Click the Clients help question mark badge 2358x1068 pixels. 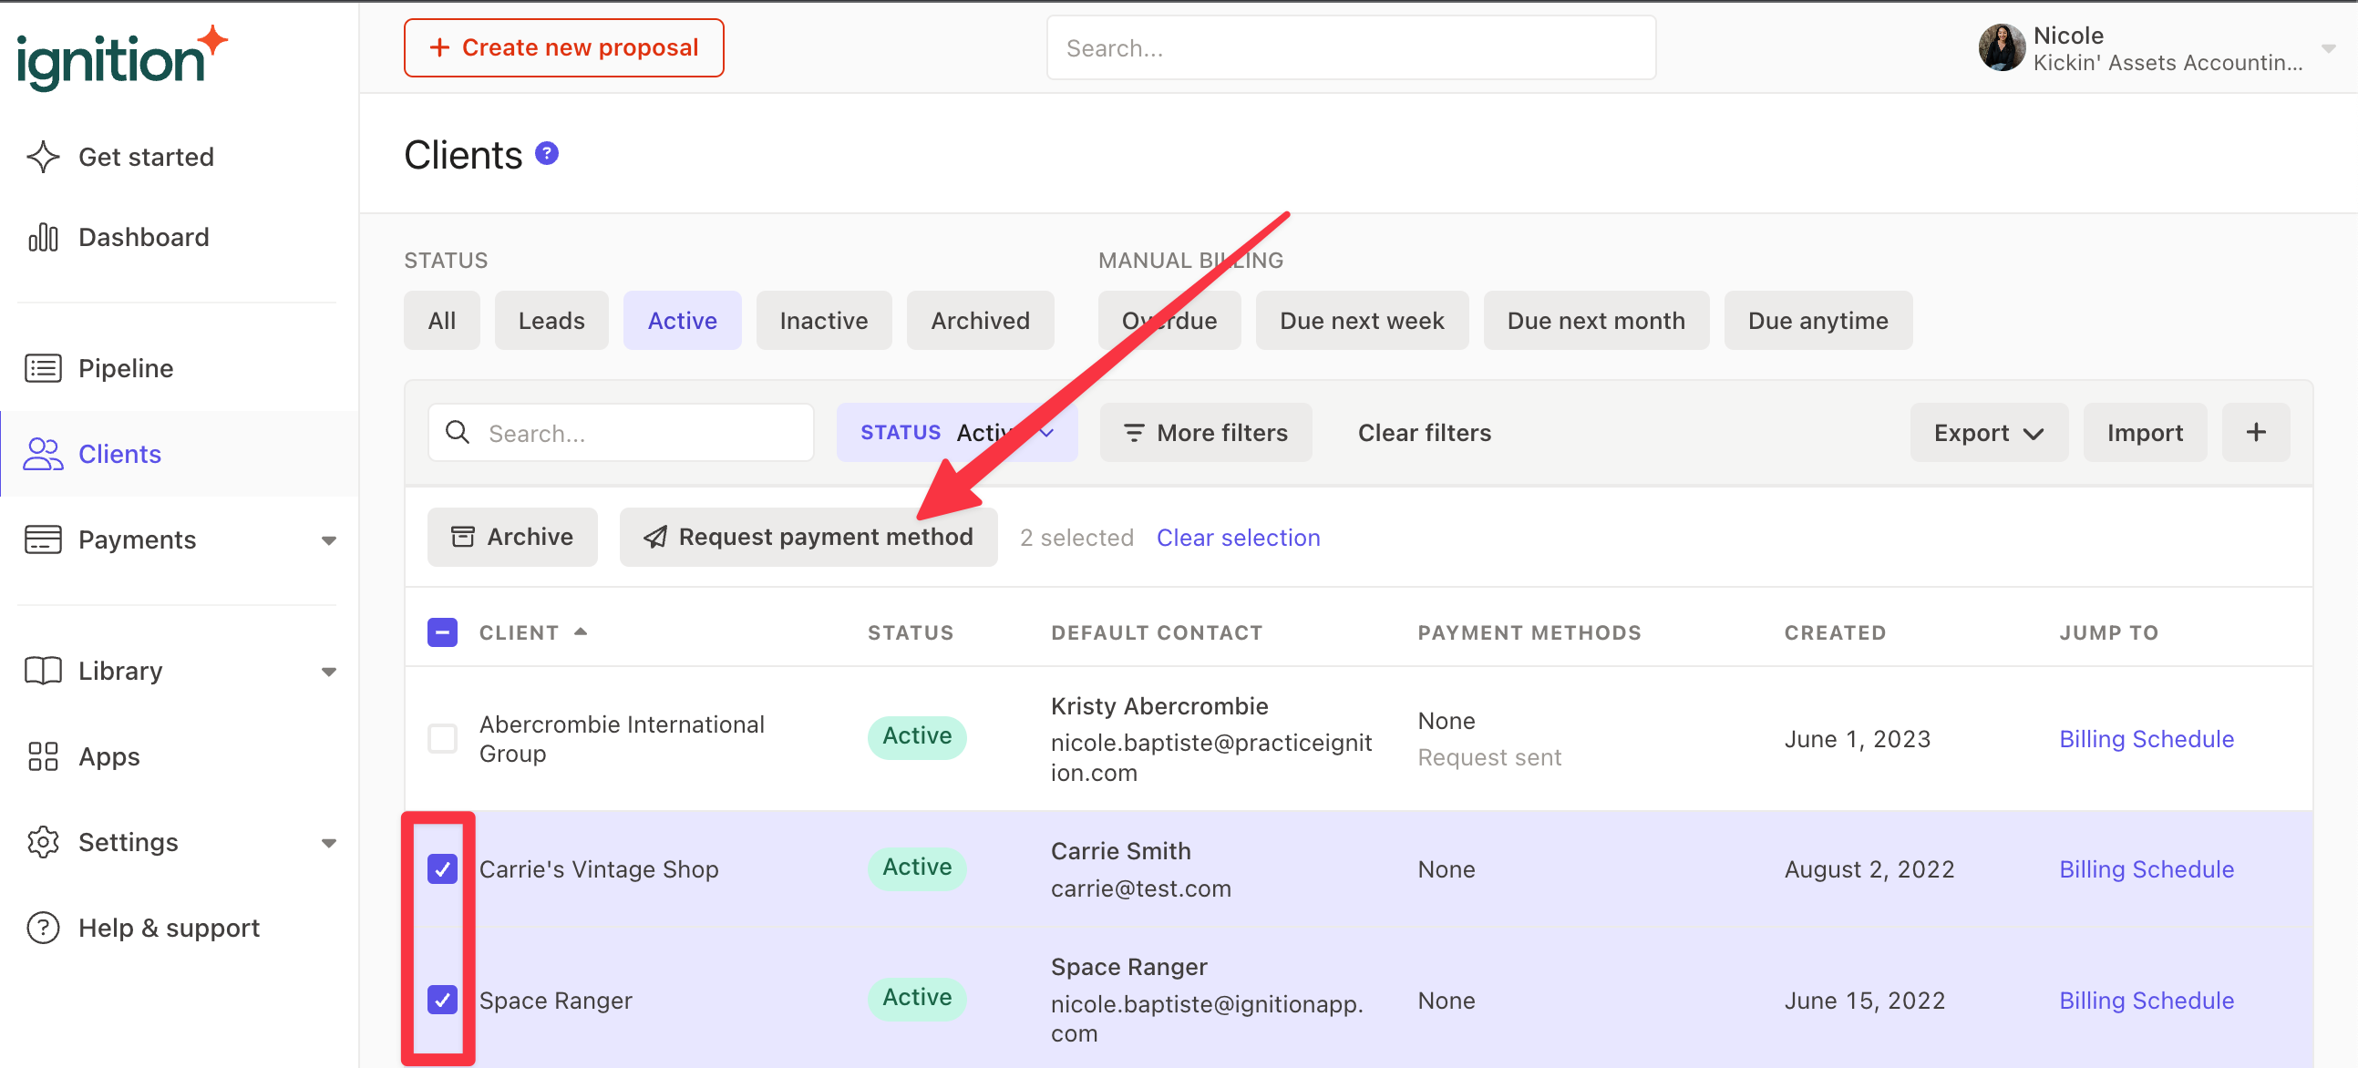547,153
